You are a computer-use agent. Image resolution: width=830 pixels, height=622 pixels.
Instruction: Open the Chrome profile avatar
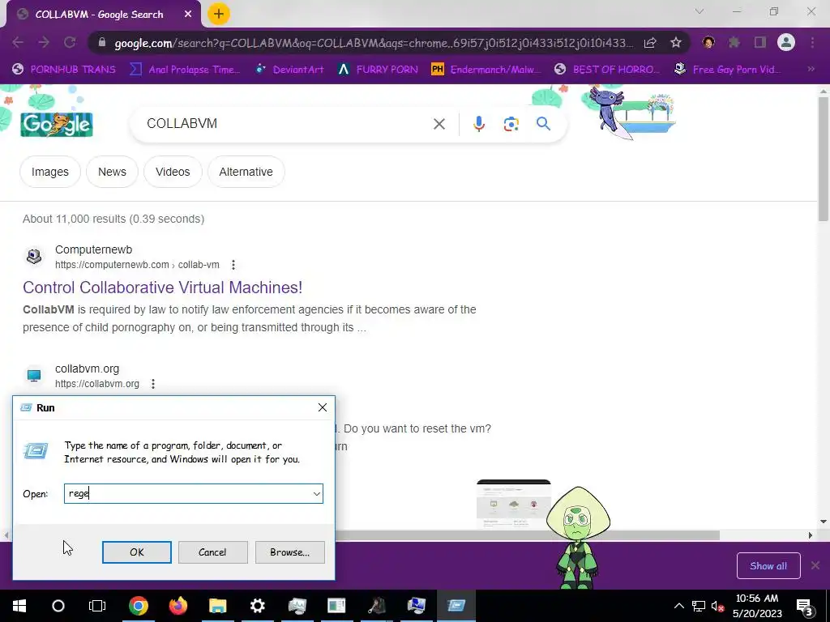786,42
